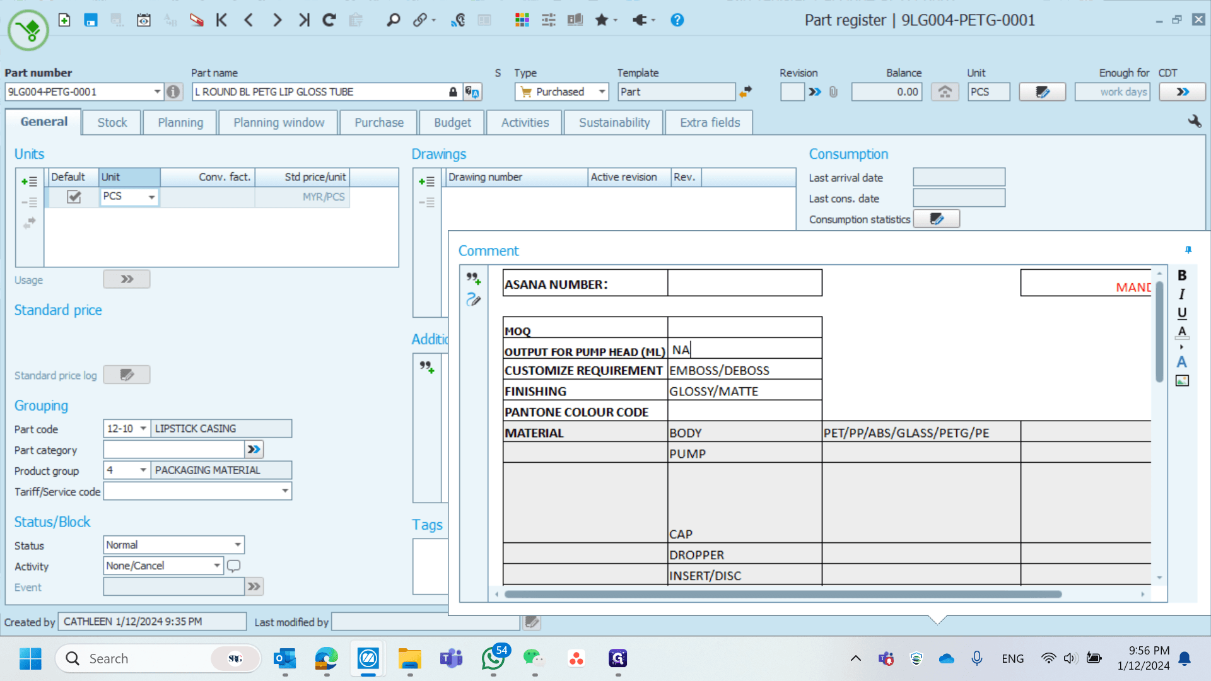Create a new part record
1211x681 pixels.
coord(64,20)
